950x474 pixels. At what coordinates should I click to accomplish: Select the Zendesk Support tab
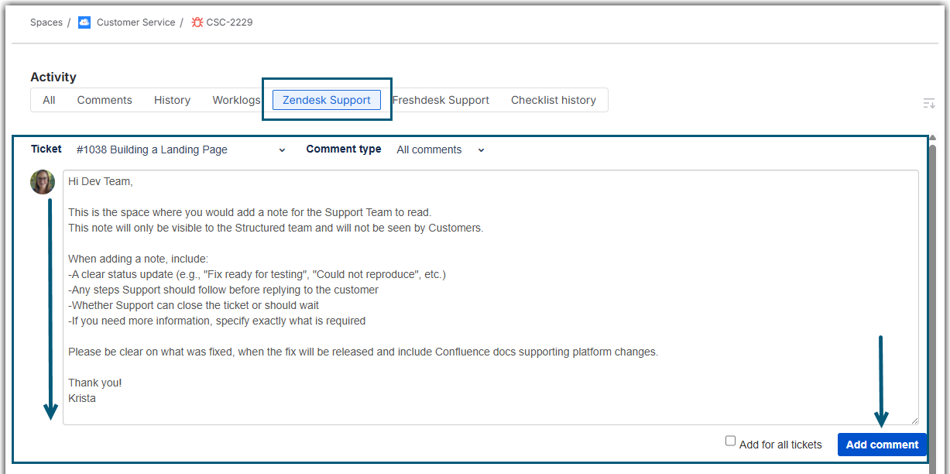tap(326, 100)
